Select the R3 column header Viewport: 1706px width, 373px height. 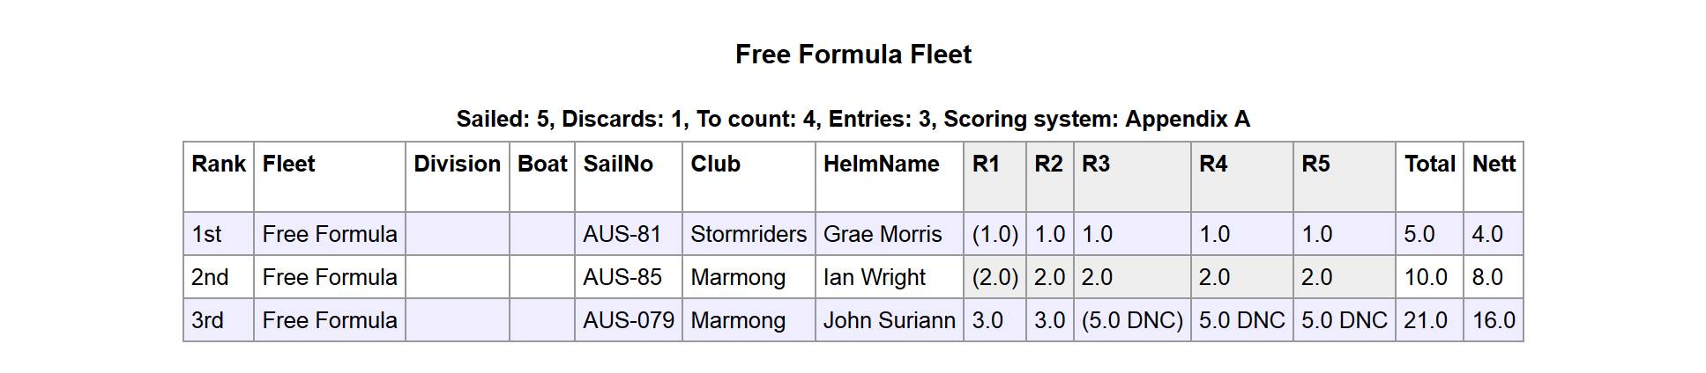[x=1096, y=165]
